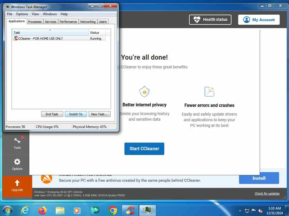Click the Check for updates link
This screenshot has width=289, height=216.
267,193
